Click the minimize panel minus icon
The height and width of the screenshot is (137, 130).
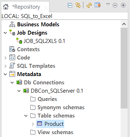pos(115,5)
